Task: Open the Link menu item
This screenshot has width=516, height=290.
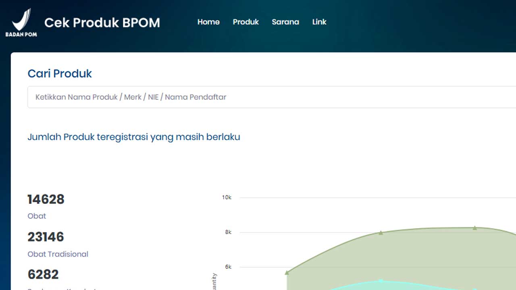Action: pyautogui.click(x=319, y=22)
